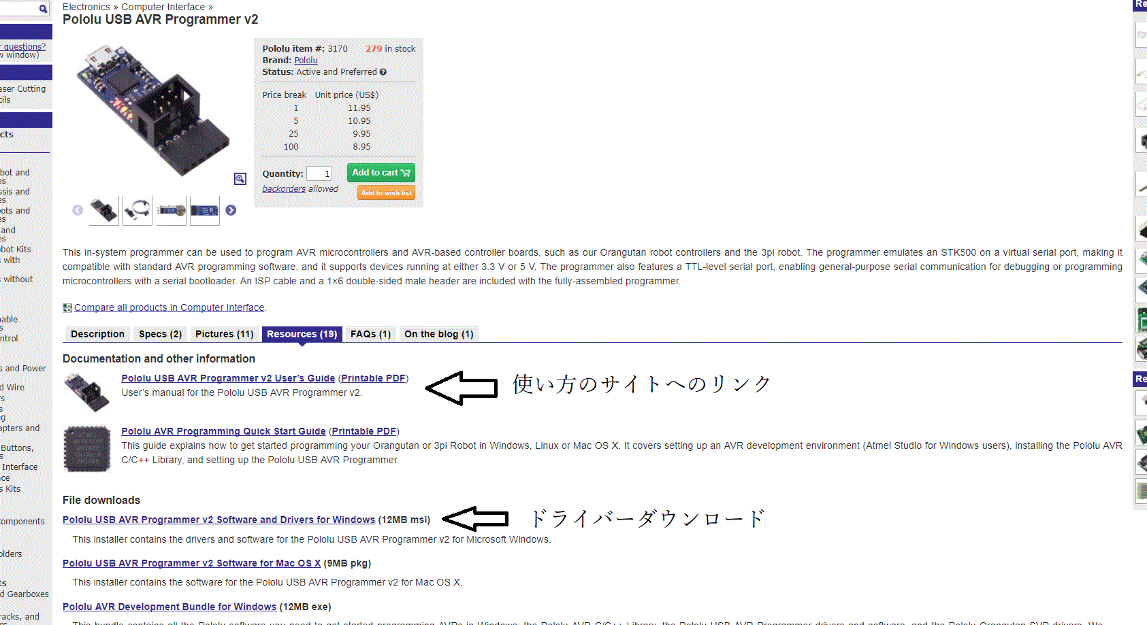Click the 9.95 unit price
1147x625 pixels.
coord(361,134)
